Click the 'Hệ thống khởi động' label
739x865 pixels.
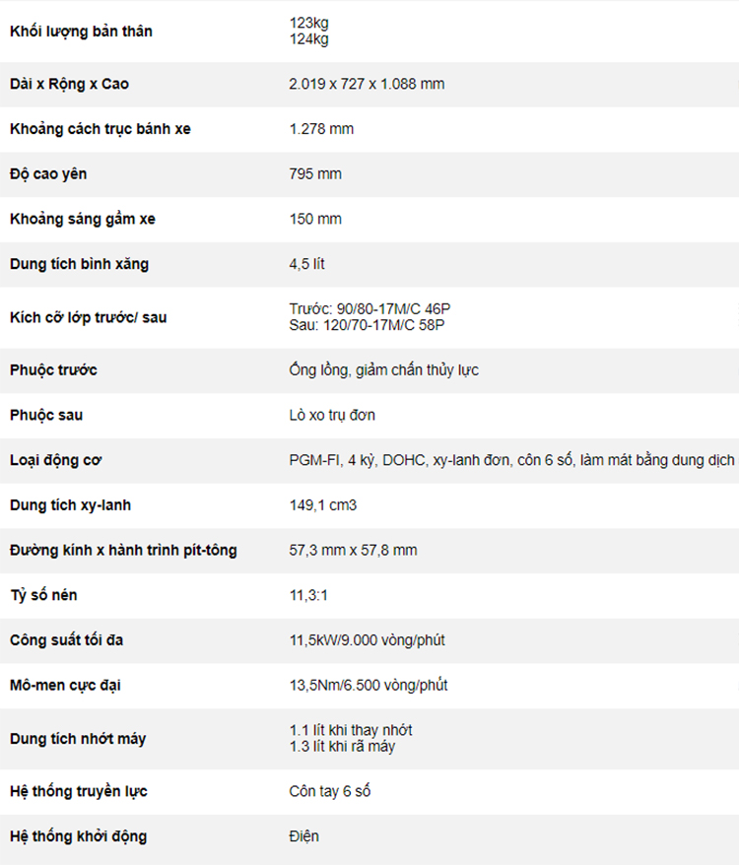coord(79,836)
